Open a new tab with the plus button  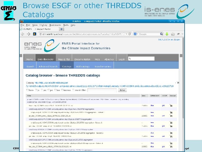pyautogui.click(x=61, y=29)
